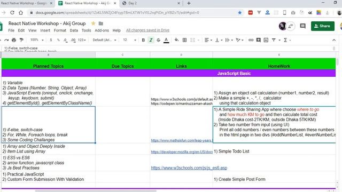Click the insert chart icon
Viewport: 342px width, 192px height.
(266, 40)
